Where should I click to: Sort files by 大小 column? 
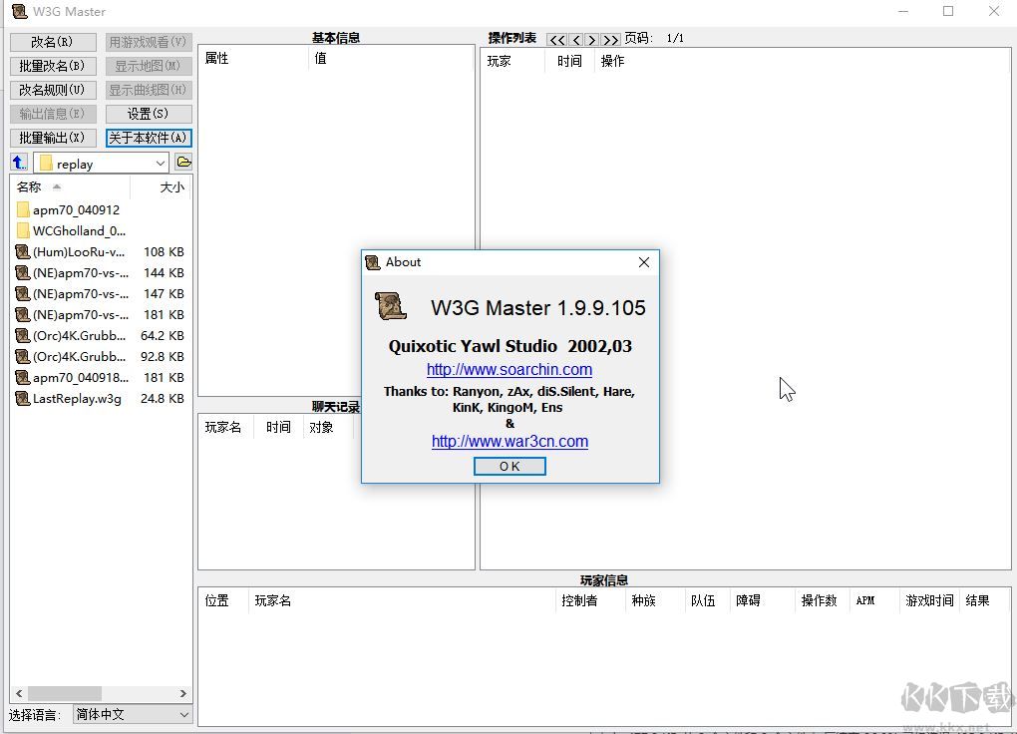pos(161,186)
